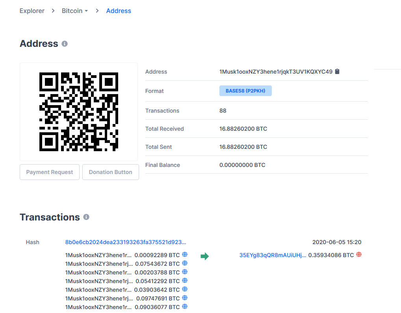Click the globe icon beside the 0.05412292 BTC input
The image size is (401, 313).
click(185, 281)
